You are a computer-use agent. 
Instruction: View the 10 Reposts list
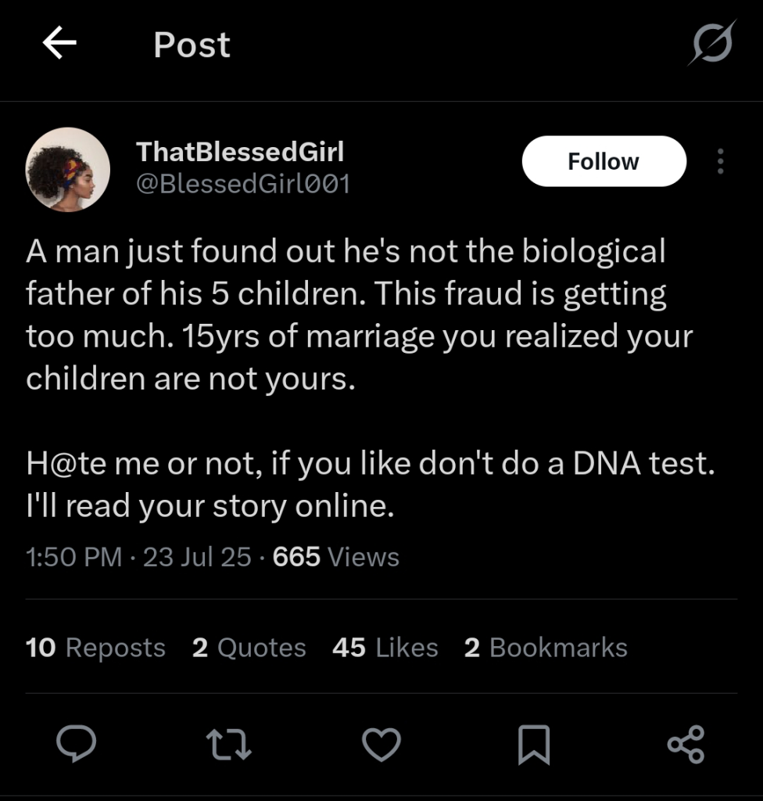click(x=95, y=648)
